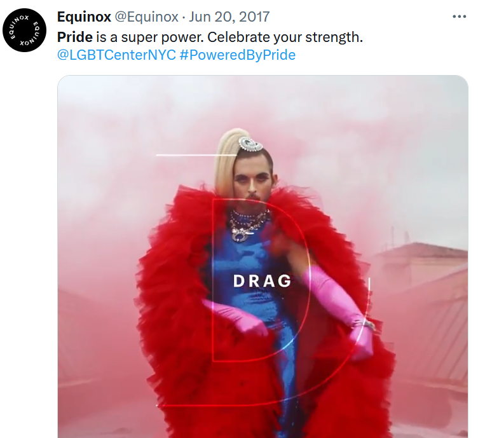This screenshot has width=478, height=438.
Task: Click the DRAG caption on the video
Action: click(262, 281)
